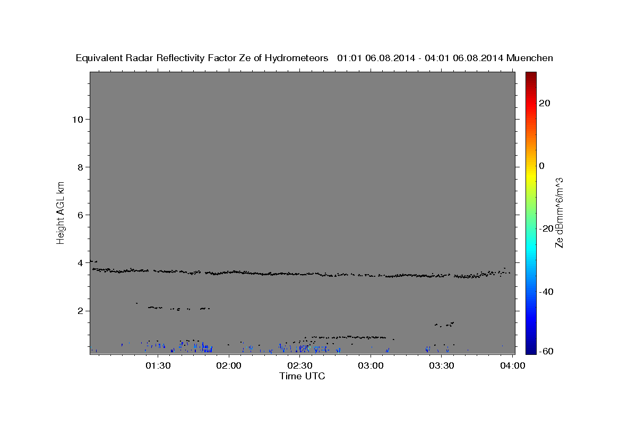This screenshot has height=425, width=637.
Task: Click the 01:30 time tick label
Action: pyautogui.click(x=158, y=365)
